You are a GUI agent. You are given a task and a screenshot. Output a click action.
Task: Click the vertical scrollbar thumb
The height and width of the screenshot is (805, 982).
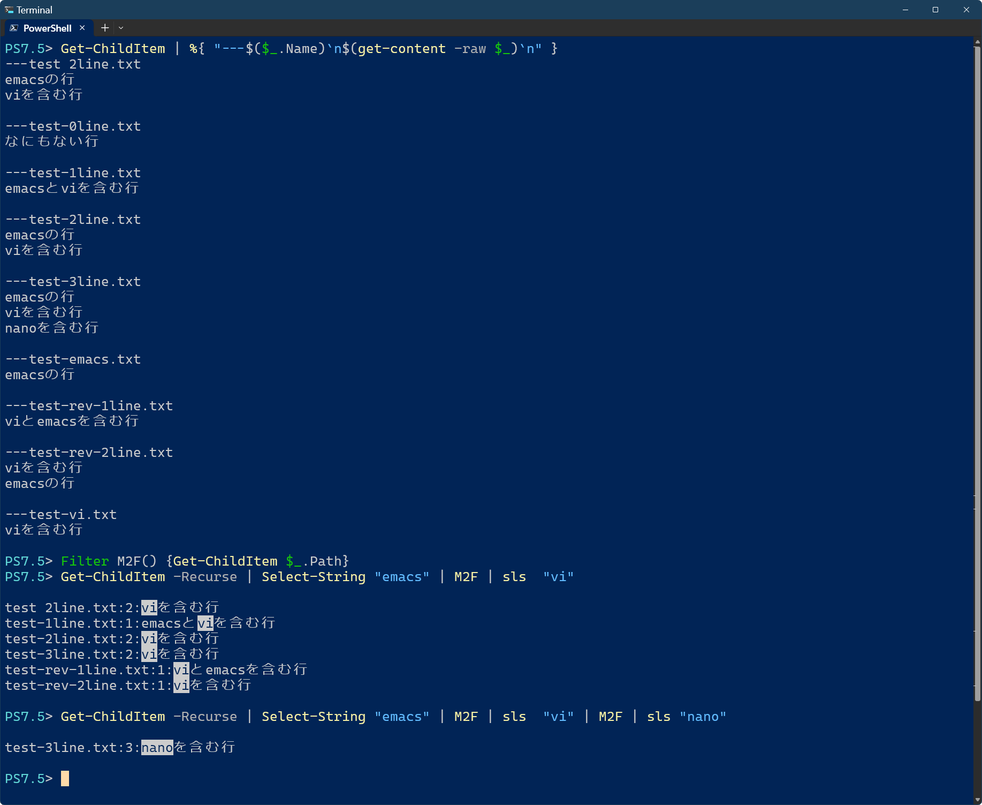click(x=978, y=374)
